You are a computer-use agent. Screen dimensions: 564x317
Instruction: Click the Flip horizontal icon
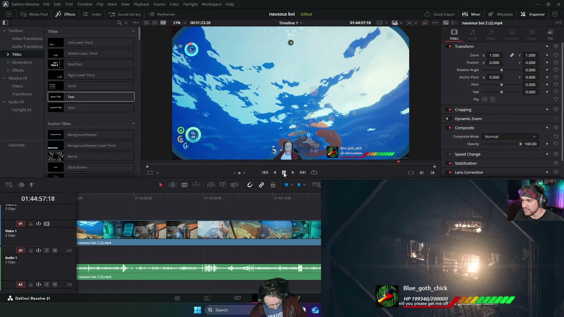tap(485, 100)
